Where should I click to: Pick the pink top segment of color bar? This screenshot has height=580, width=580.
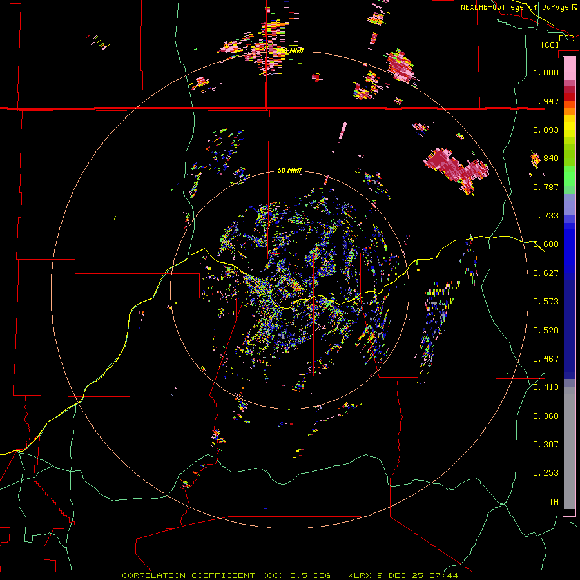(x=569, y=68)
